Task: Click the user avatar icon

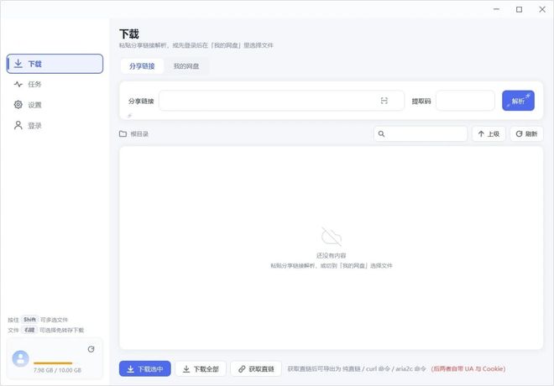Action: (x=20, y=358)
